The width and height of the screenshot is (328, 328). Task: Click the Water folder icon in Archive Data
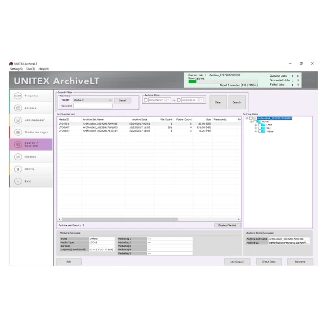point(263,131)
